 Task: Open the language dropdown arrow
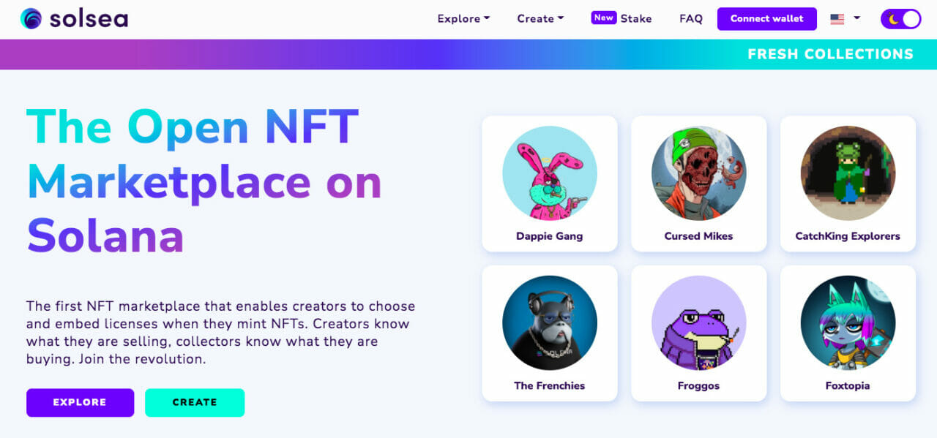coord(856,18)
